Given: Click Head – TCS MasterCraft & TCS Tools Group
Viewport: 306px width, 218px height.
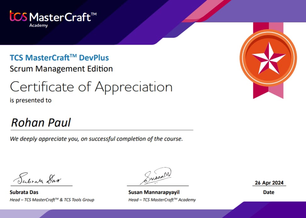Looking at the screenshot, I should coord(52,200).
